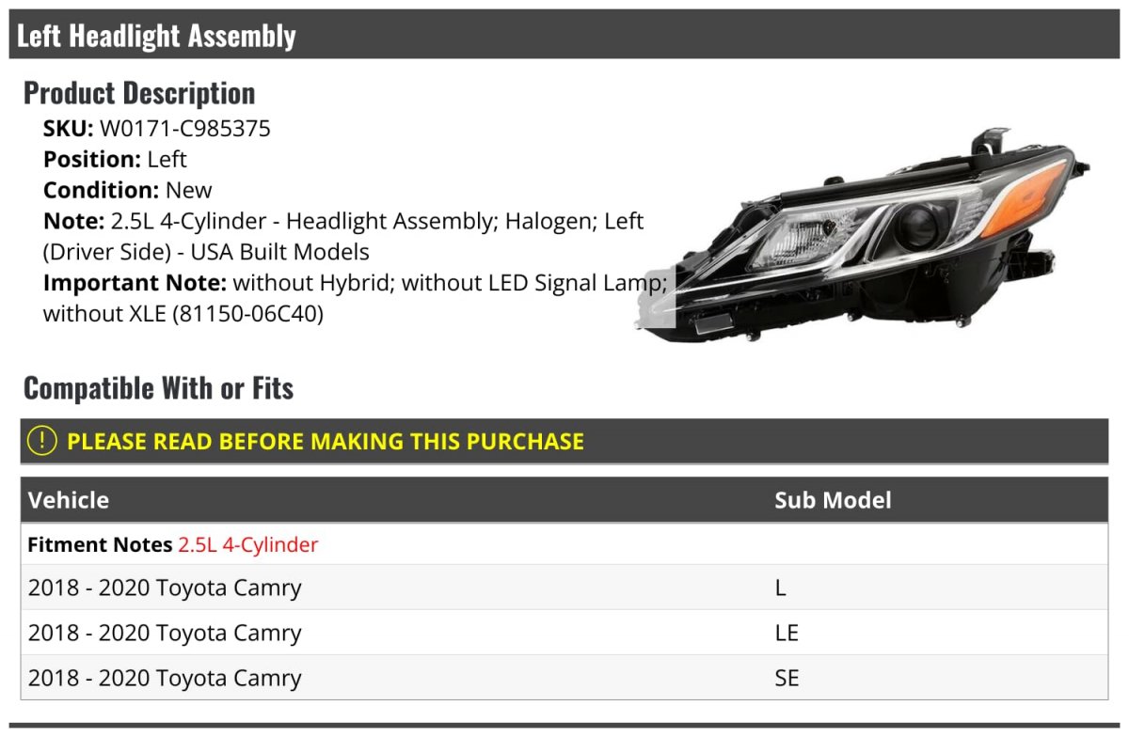1129x737 pixels.
Task: Select the SKU number W0171-C985375
Action: coord(185,129)
